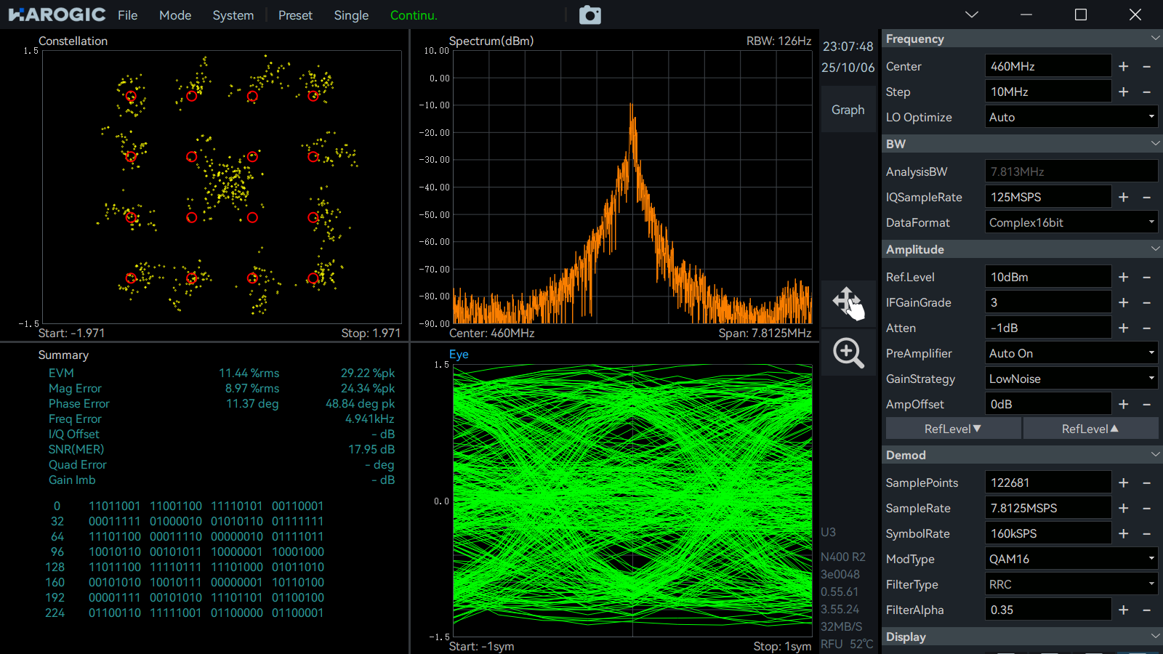Screen dimensions: 1163x654
Task: Collapse the Frequency section
Action: tap(1155, 39)
